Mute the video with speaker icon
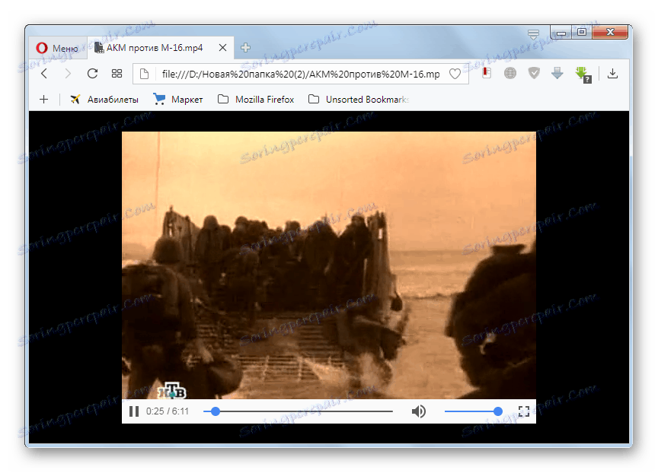The width and height of the screenshot is (658, 473). tap(418, 411)
